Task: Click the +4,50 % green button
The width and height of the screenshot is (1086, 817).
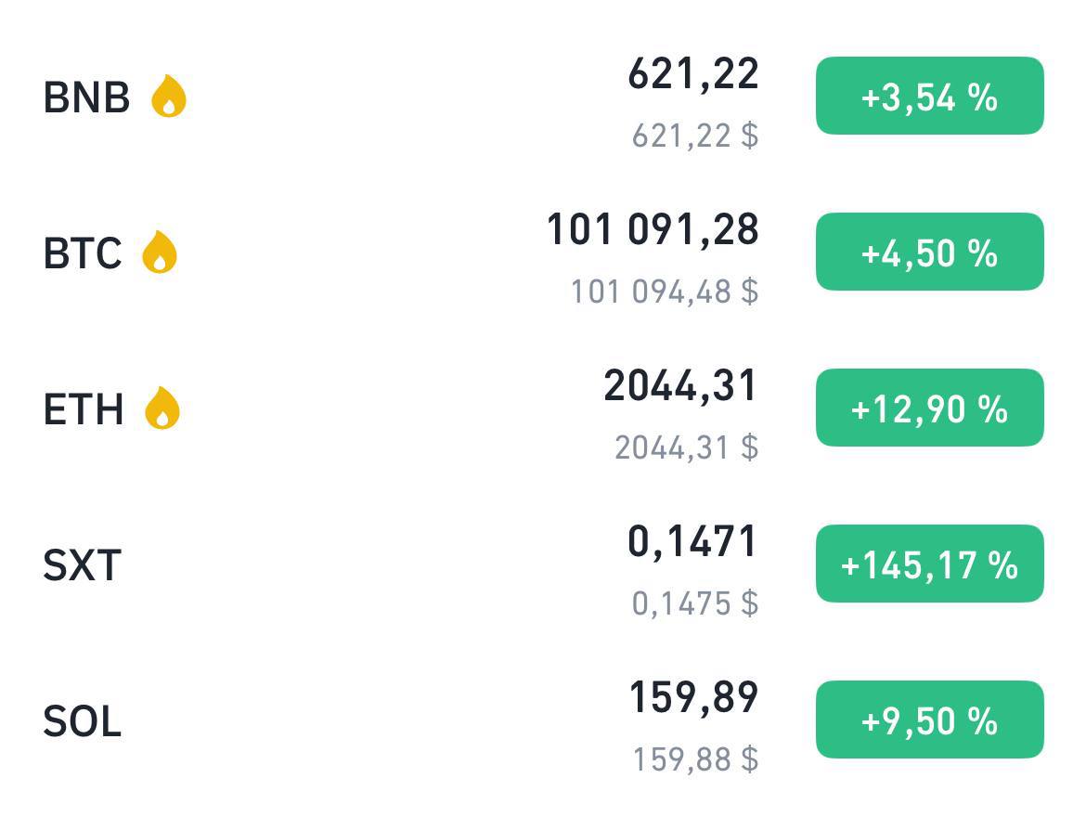Action: [929, 252]
